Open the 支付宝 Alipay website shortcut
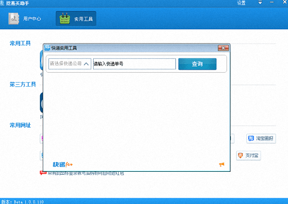The height and width of the screenshot is (204, 288). [248, 155]
